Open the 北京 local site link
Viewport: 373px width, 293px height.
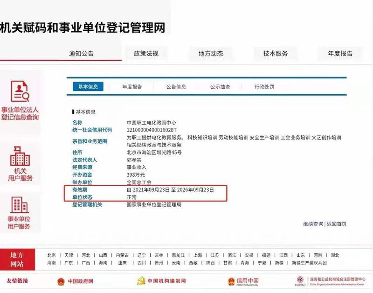point(52,255)
